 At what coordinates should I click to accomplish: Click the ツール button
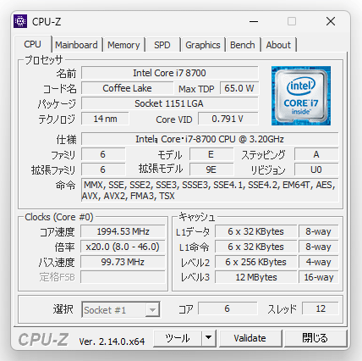[x=178, y=338]
